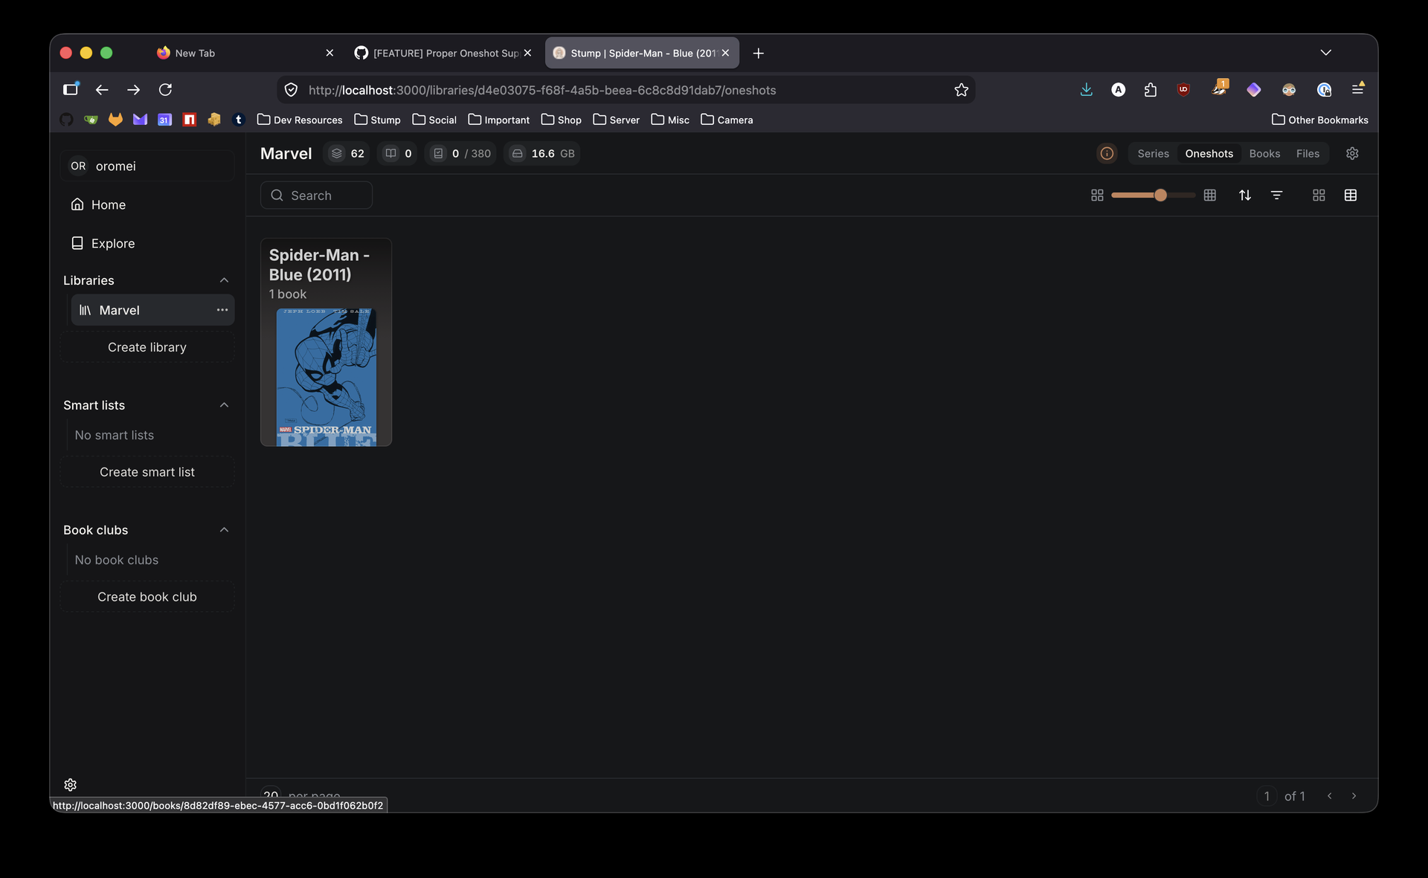Open Dev Resources bookmark folder
The width and height of the screenshot is (1428, 878).
300,120
